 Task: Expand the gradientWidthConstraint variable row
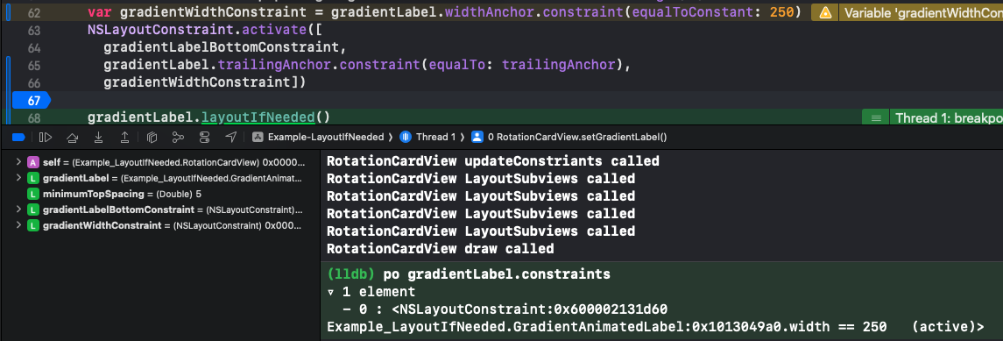click(18, 225)
